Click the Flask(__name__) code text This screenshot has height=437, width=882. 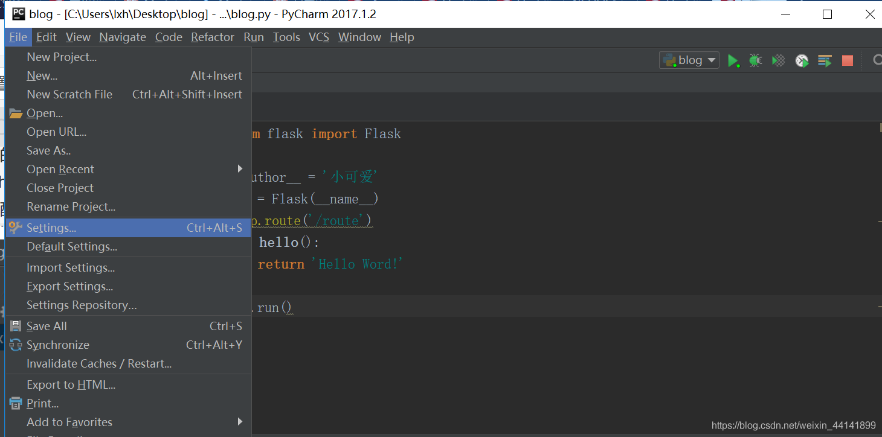(325, 199)
